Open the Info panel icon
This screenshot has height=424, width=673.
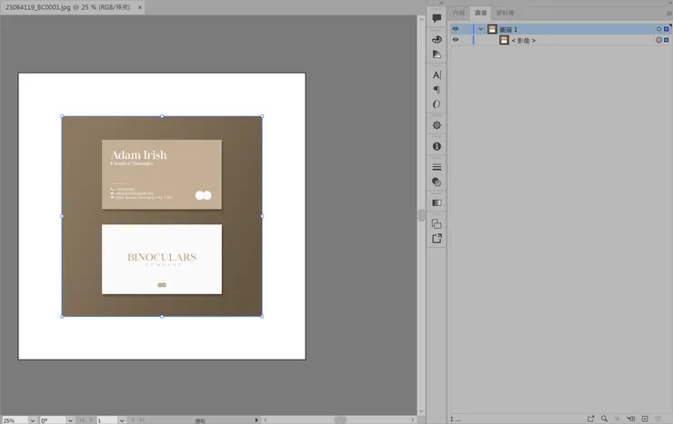[437, 146]
